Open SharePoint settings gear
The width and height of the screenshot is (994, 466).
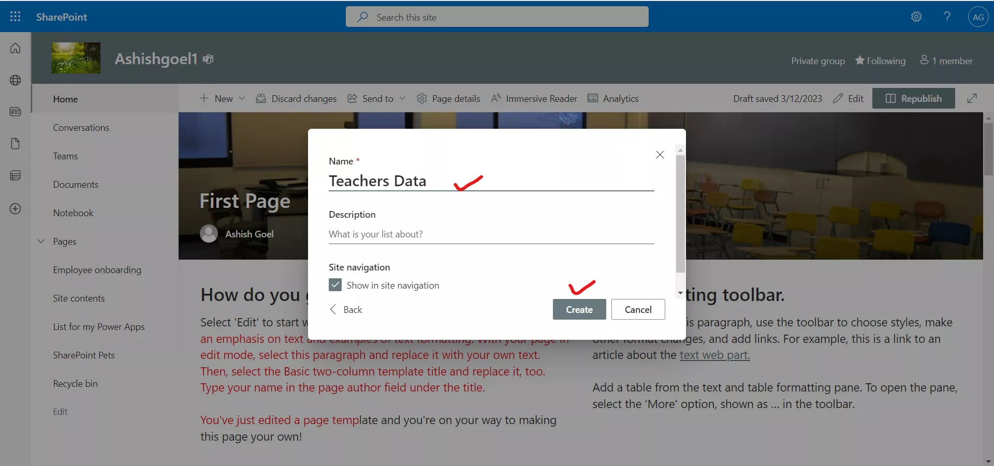(x=916, y=17)
